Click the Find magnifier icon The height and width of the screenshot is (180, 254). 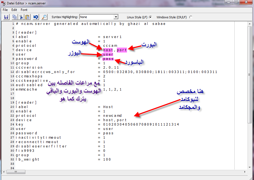point(44,17)
